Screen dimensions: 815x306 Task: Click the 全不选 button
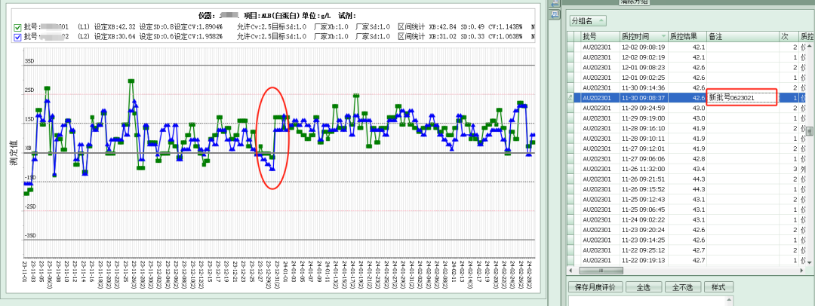[683, 286]
